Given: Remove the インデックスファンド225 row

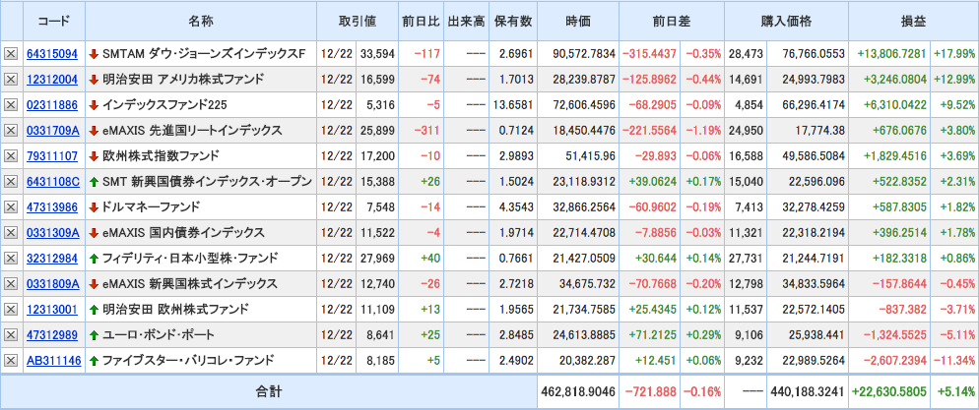Looking at the screenshot, I should [x=11, y=104].
